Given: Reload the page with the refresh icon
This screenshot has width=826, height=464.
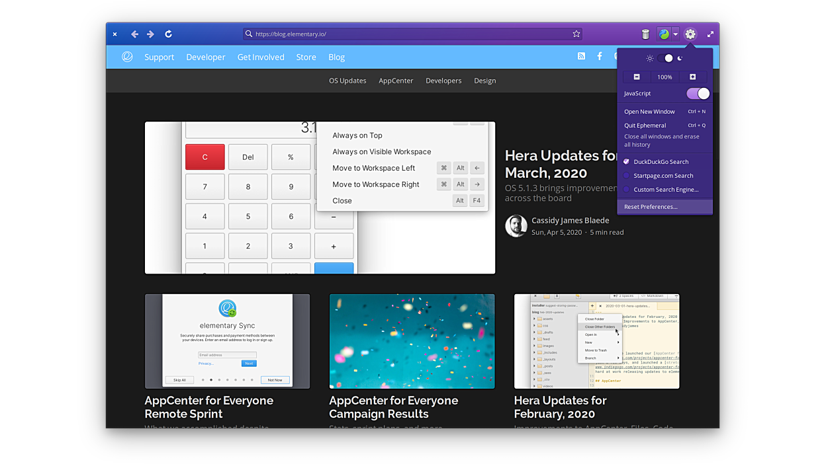Looking at the screenshot, I should [168, 34].
